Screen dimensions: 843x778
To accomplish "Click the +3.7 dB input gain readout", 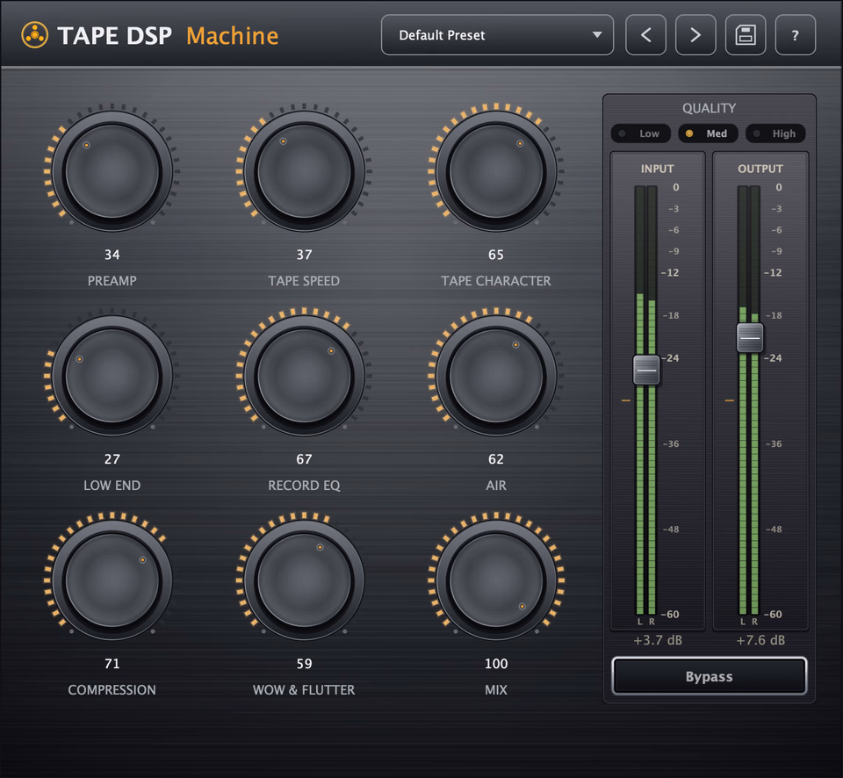I will pyautogui.click(x=658, y=640).
